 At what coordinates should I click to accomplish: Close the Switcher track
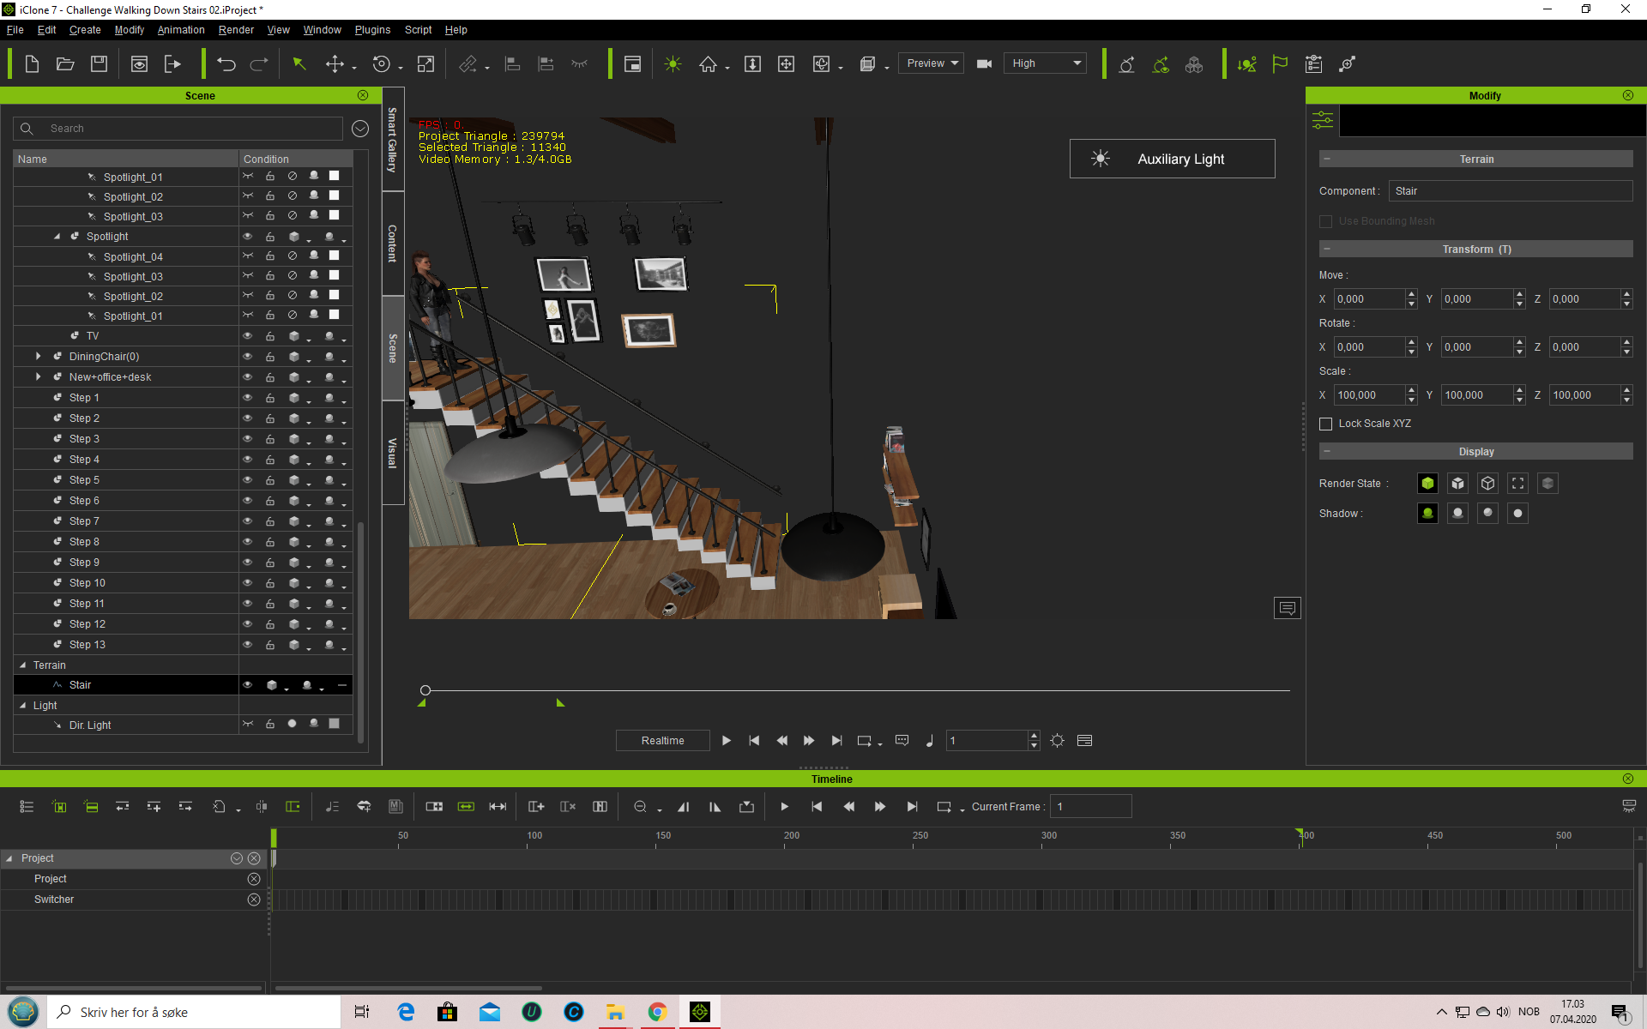tap(254, 900)
